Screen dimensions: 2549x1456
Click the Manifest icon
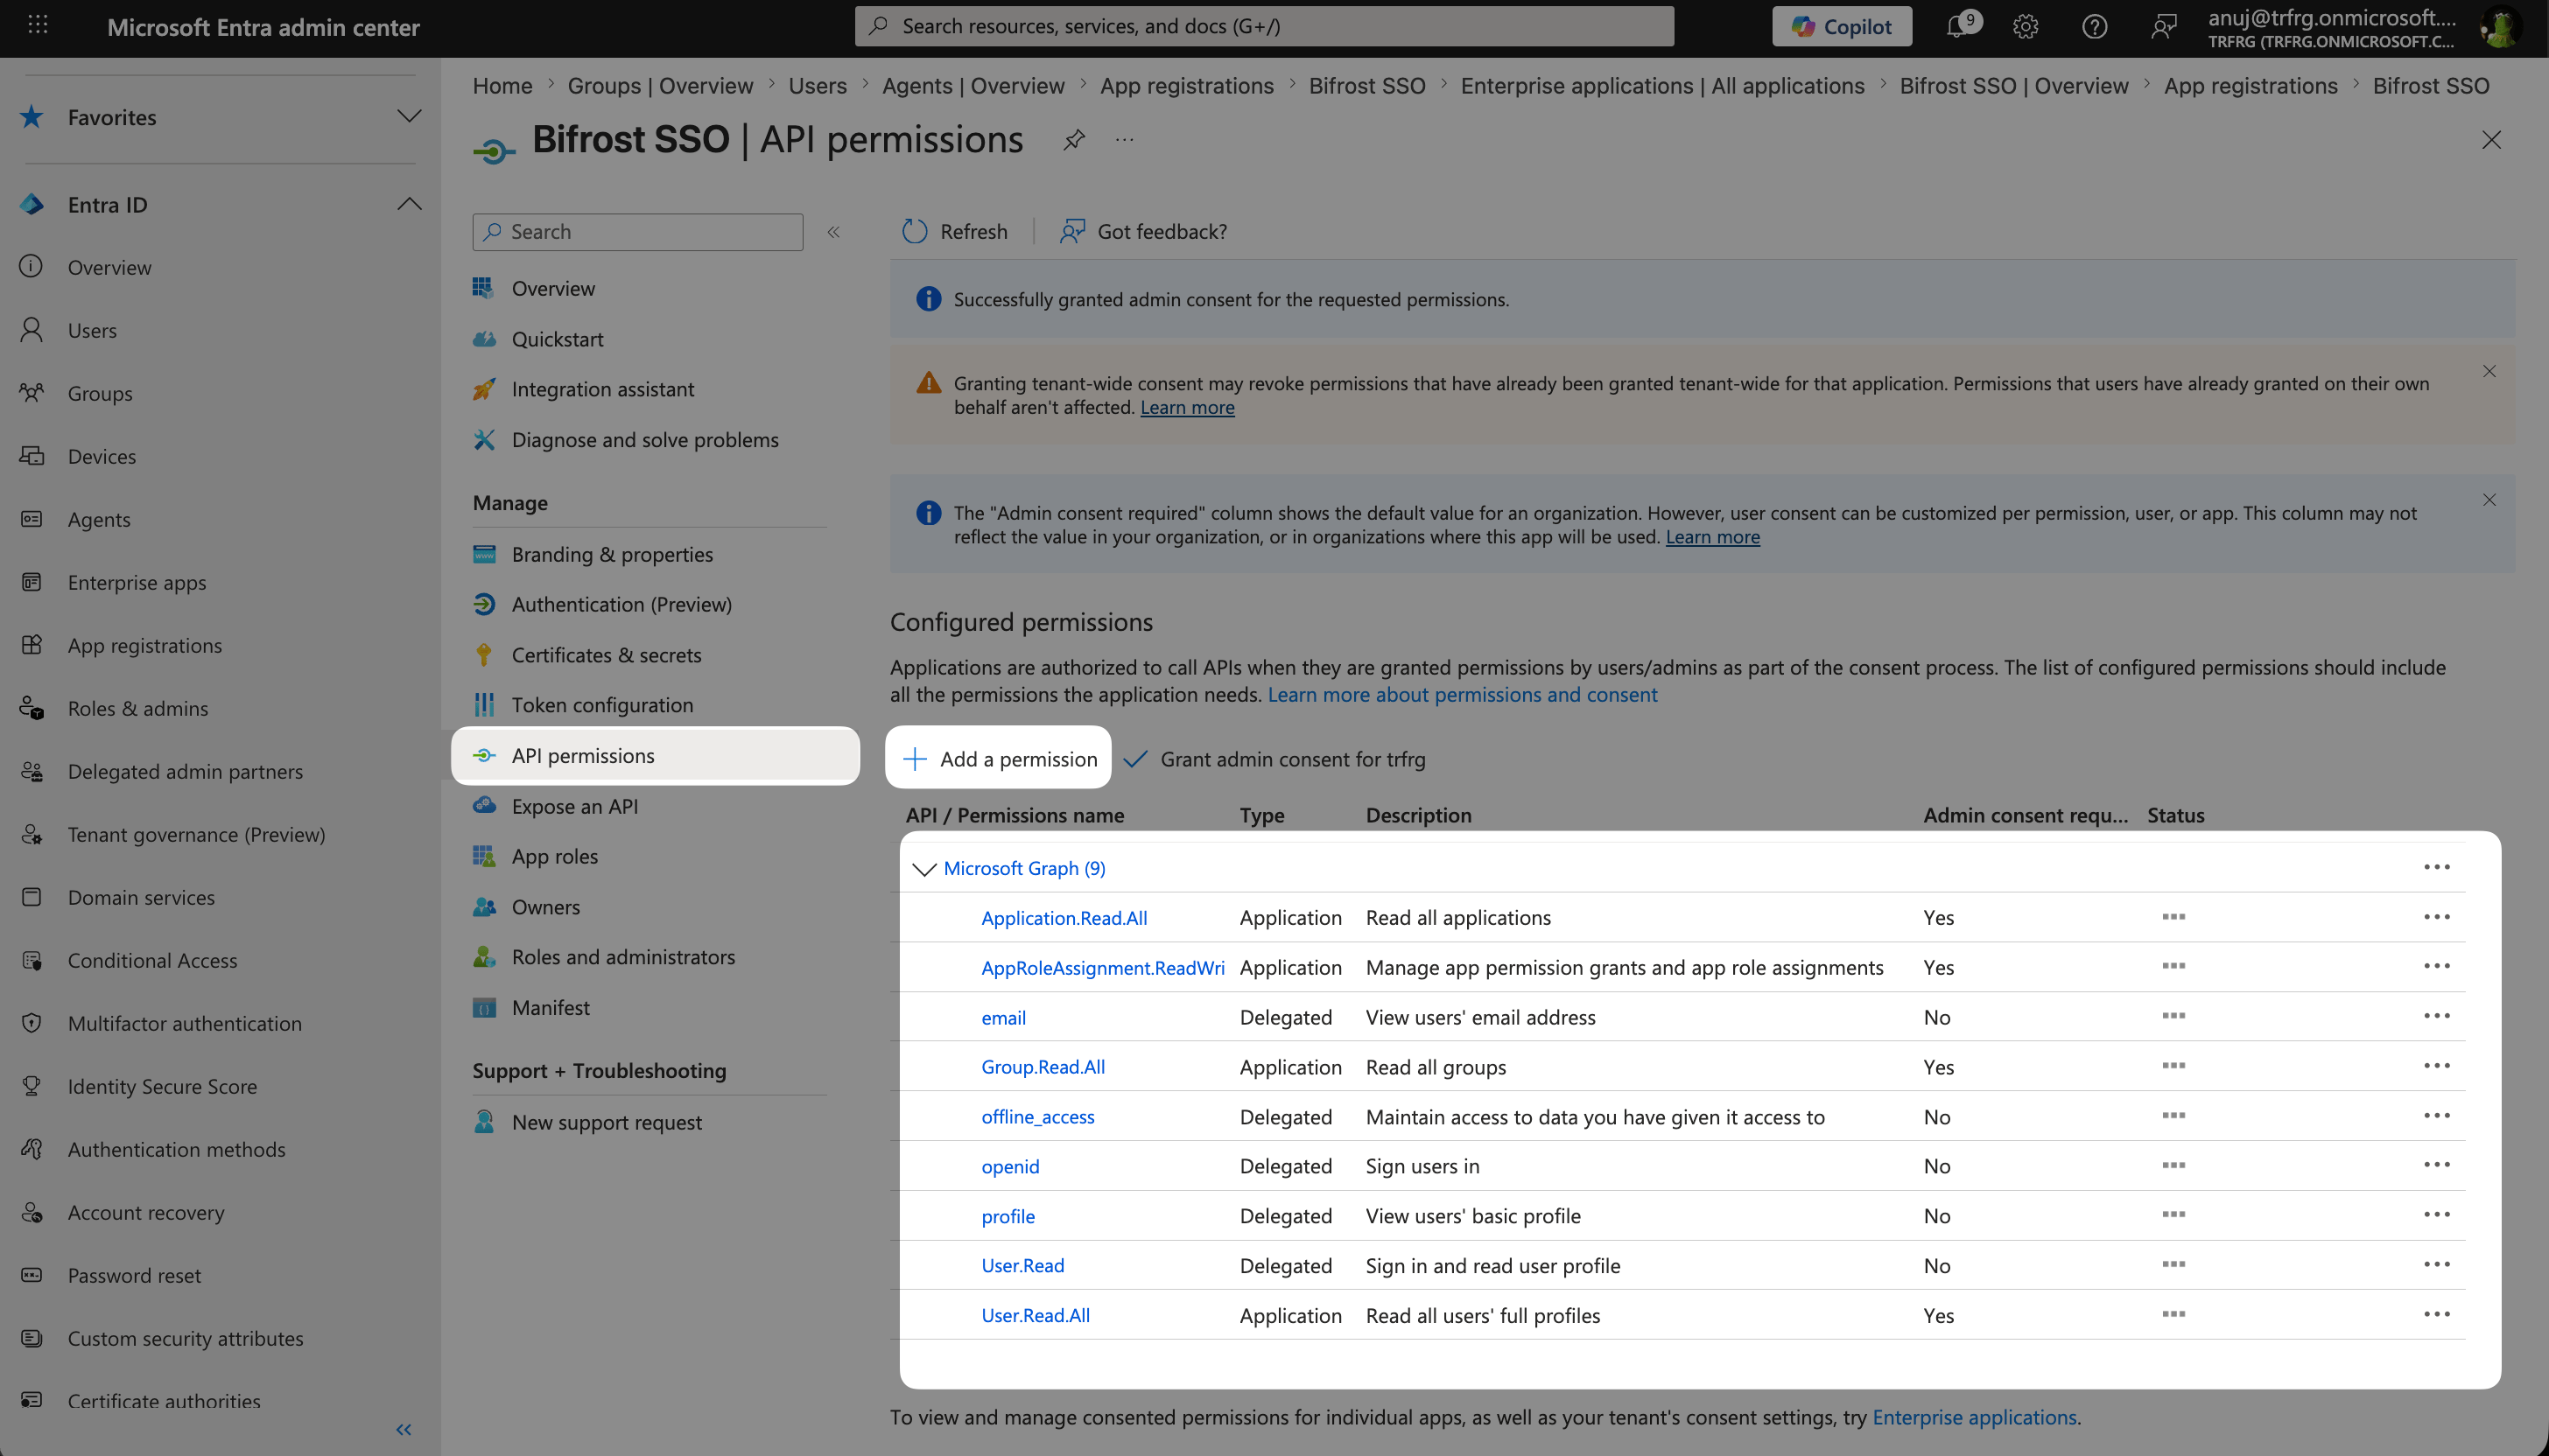tap(484, 1008)
